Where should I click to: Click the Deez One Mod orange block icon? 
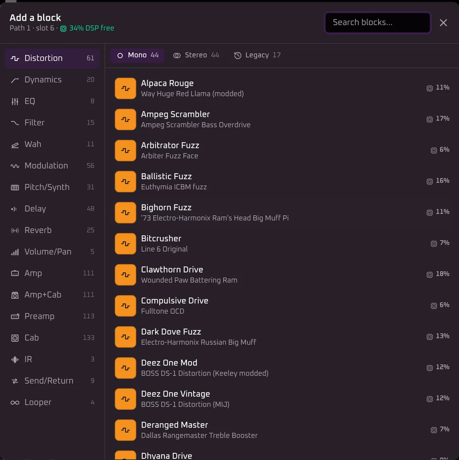(x=125, y=368)
